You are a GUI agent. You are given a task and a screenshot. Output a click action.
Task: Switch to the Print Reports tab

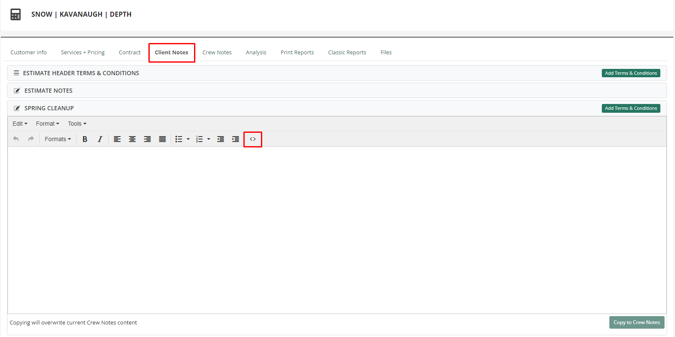pyautogui.click(x=297, y=52)
